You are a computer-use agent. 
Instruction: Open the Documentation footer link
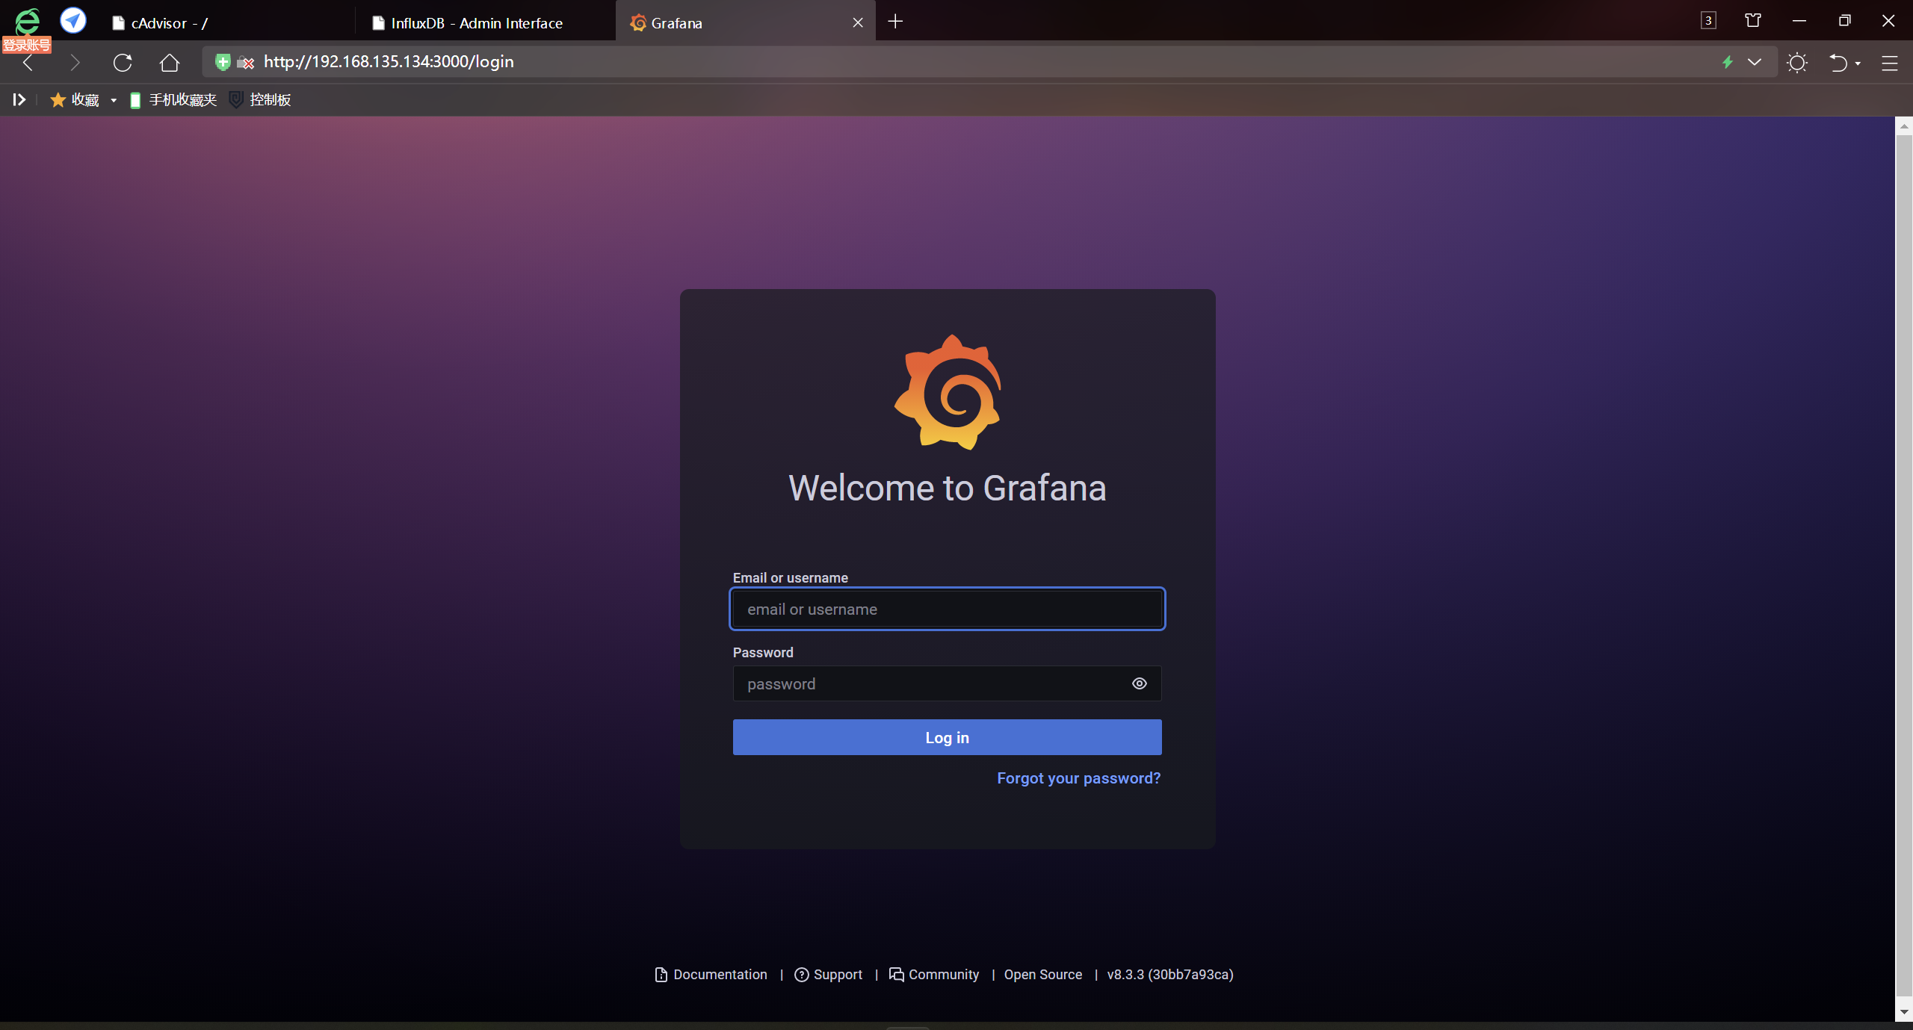[x=711, y=975]
